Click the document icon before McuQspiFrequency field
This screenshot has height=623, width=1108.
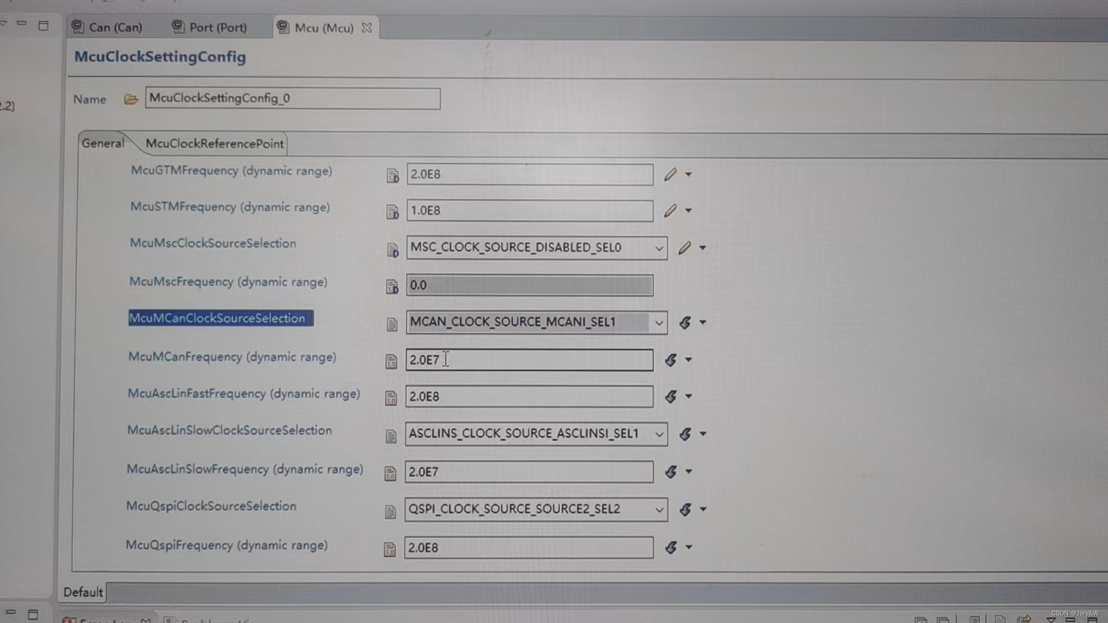pos(390,549)
